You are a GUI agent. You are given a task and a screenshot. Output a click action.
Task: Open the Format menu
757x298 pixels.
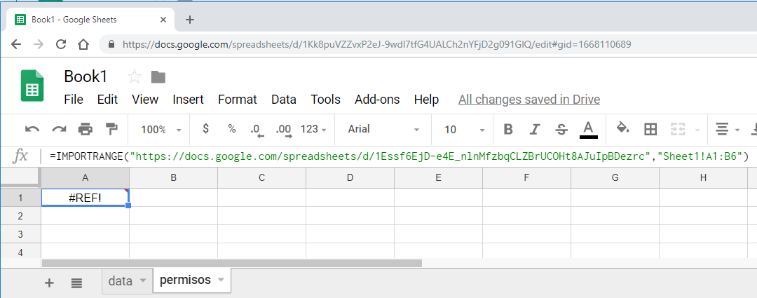(x=237, y=100)
